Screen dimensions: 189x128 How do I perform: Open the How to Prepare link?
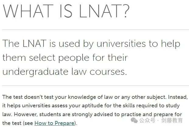click(54, 123)
